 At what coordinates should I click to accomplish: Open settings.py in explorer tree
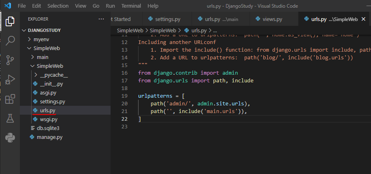pyautogui.click(x=65, y=102)
